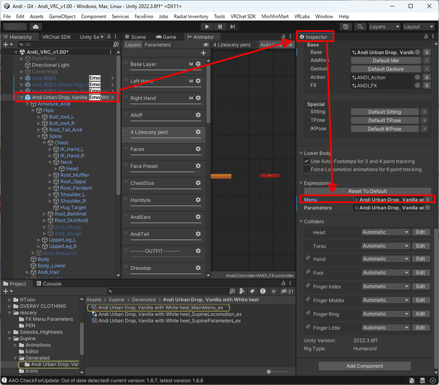The width and height of the screenshot is (439, 385).
Task: Edit the Foot collider
Action: click(420, 272)
